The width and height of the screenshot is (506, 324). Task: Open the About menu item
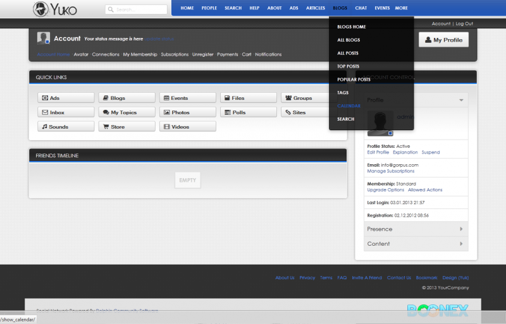pyautogui.click(x=275, y=8)
